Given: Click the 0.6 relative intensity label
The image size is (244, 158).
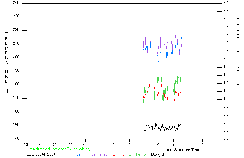Looking at the screenshot, I should click(x=226, y=114).
